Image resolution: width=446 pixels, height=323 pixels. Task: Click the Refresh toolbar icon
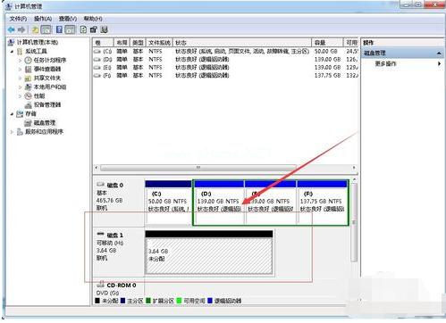[x=83, y=29]
